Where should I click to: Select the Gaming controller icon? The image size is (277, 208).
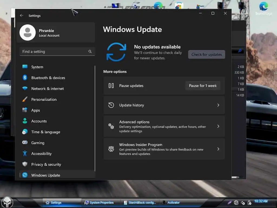coord(25,142)
